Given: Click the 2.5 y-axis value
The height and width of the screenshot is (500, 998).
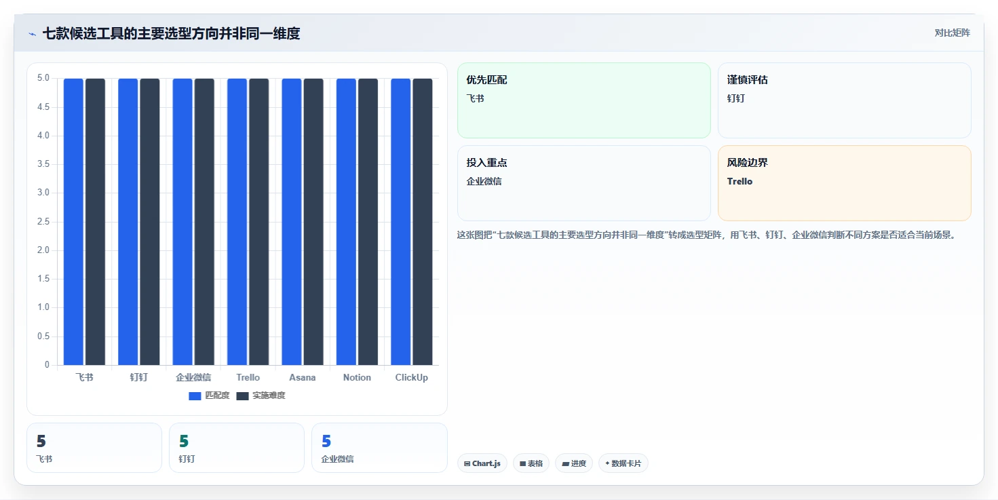Looking at the screenshot, I should [43, 222].
